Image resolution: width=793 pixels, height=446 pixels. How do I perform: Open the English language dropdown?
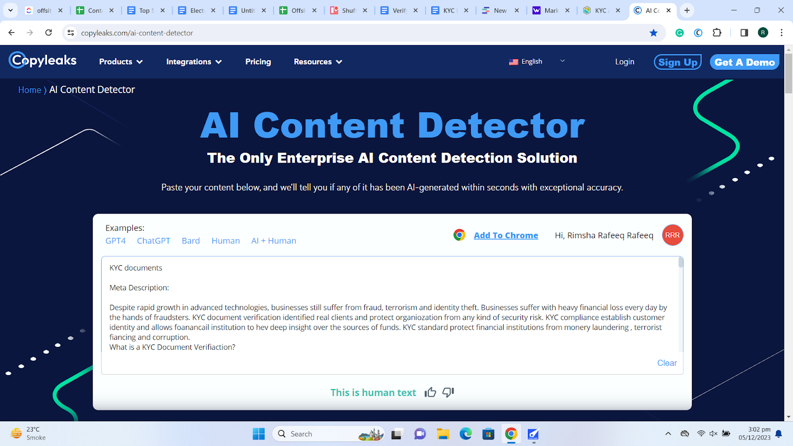tap(537, 61)
